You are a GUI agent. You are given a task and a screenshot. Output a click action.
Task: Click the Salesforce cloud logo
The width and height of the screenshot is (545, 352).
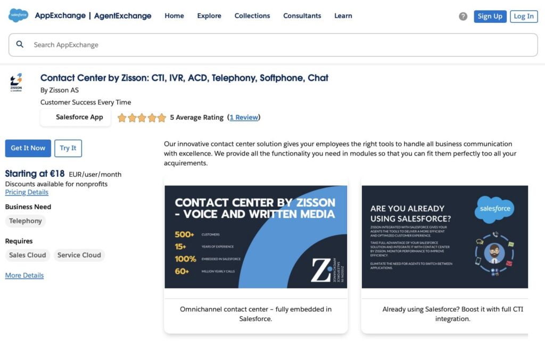pyautogui.click(x=18, y=15)
